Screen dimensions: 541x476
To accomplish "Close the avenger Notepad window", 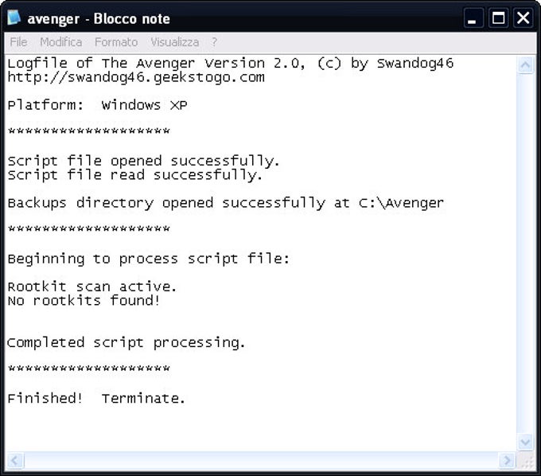I will [x=523, y=18].
